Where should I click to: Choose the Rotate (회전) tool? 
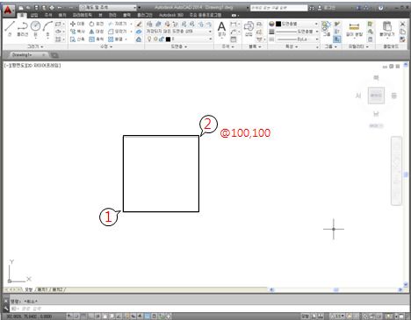click(97, 24)
